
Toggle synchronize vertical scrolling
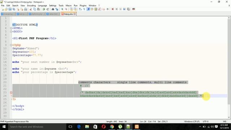pos(71,9)
